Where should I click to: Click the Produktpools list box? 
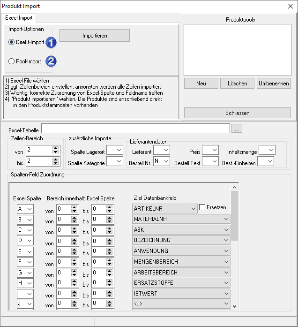(238, 50)
